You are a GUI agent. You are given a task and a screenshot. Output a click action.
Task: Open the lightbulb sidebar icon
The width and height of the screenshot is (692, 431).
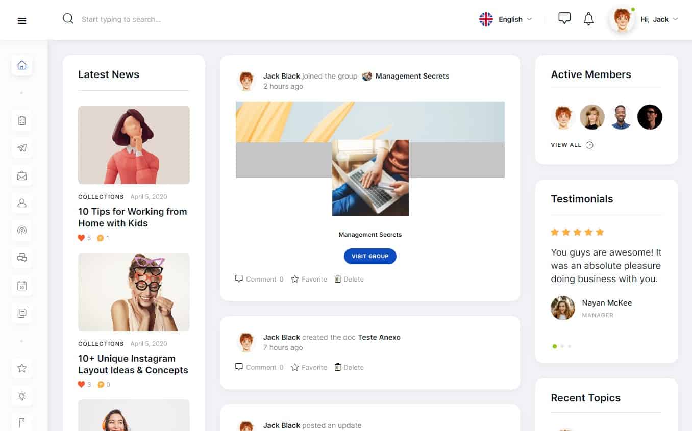tap(22, 396)
